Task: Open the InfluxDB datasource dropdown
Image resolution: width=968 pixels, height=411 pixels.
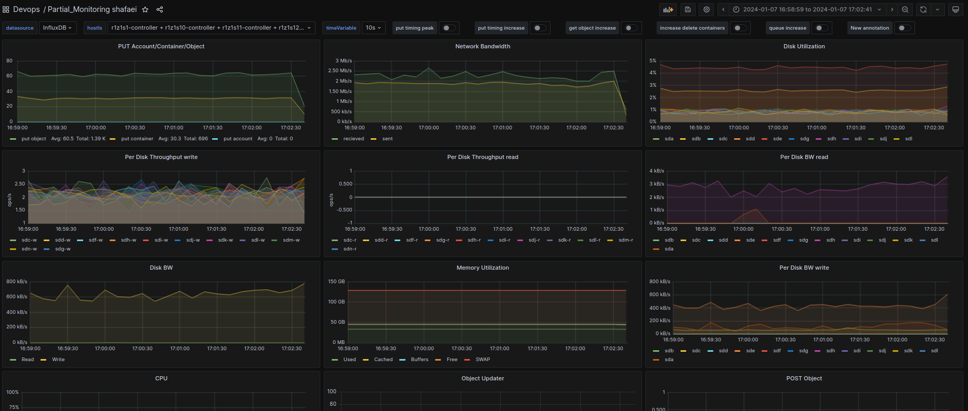Action: [x=57, y=28]
